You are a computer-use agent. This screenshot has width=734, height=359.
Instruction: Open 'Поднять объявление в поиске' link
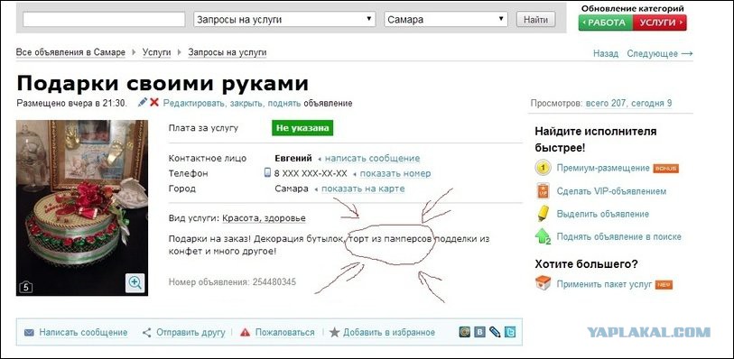(618, 237)
